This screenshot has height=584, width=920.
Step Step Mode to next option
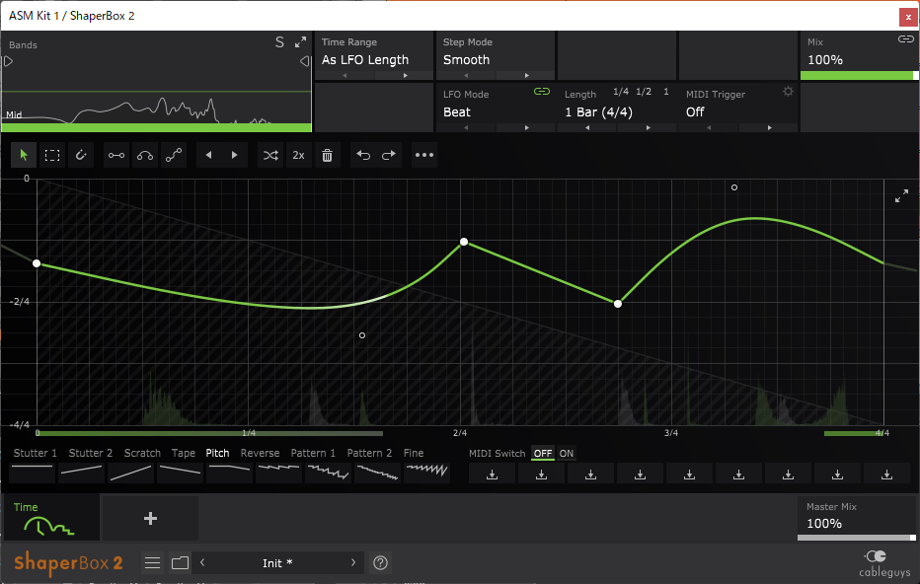[526, 76]
